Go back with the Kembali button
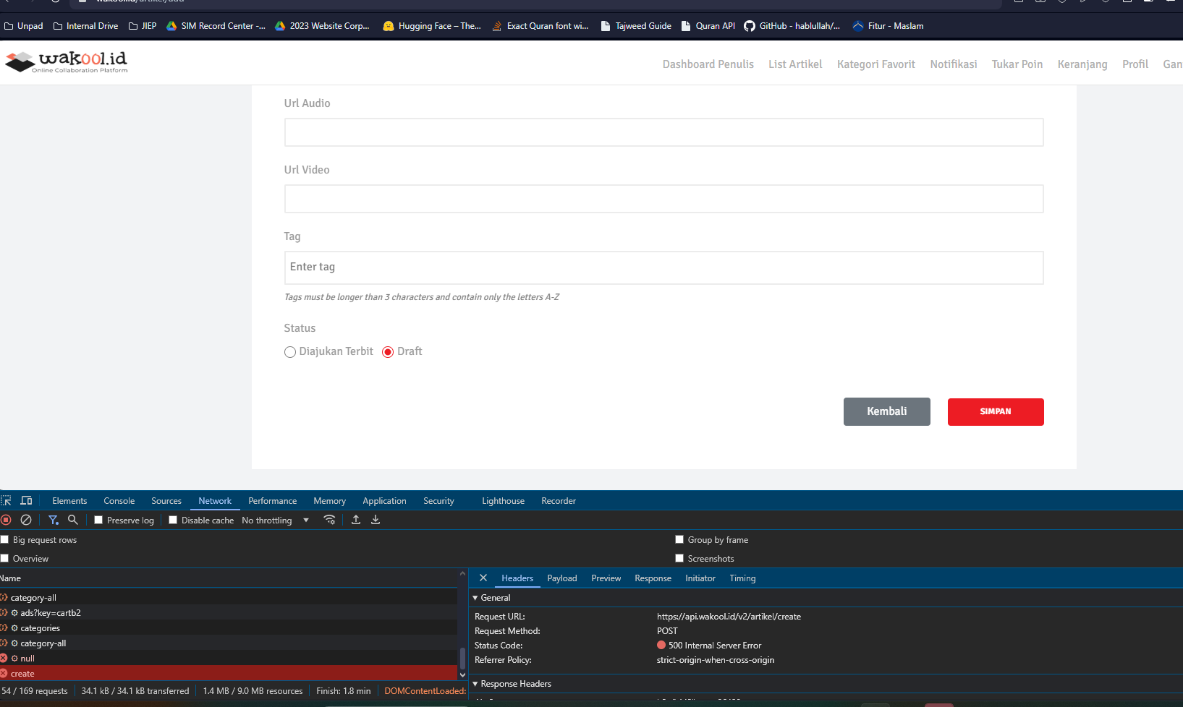The height and width of the screenshot is (707, 1183). coord(887,412)
